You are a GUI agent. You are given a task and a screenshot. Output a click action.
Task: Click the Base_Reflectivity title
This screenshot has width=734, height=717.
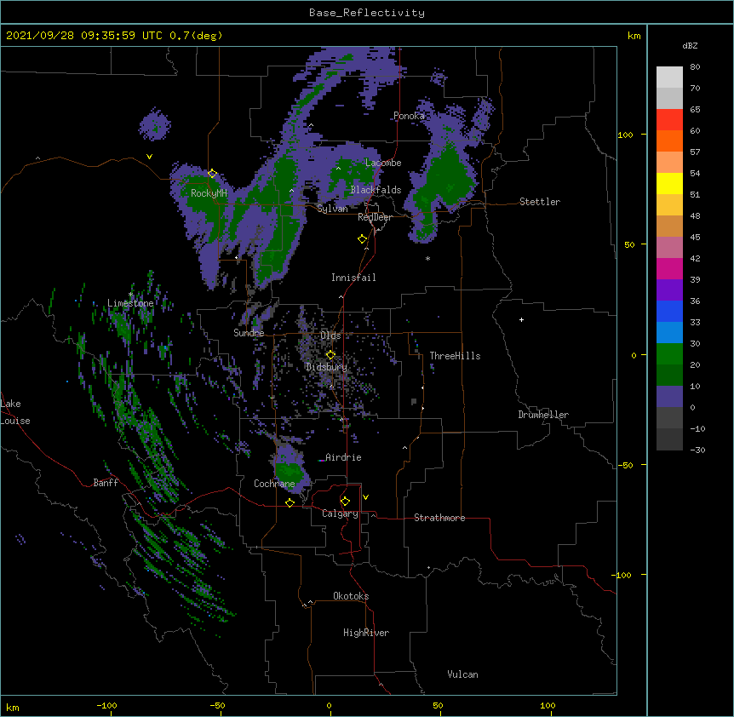click(367, 13)
